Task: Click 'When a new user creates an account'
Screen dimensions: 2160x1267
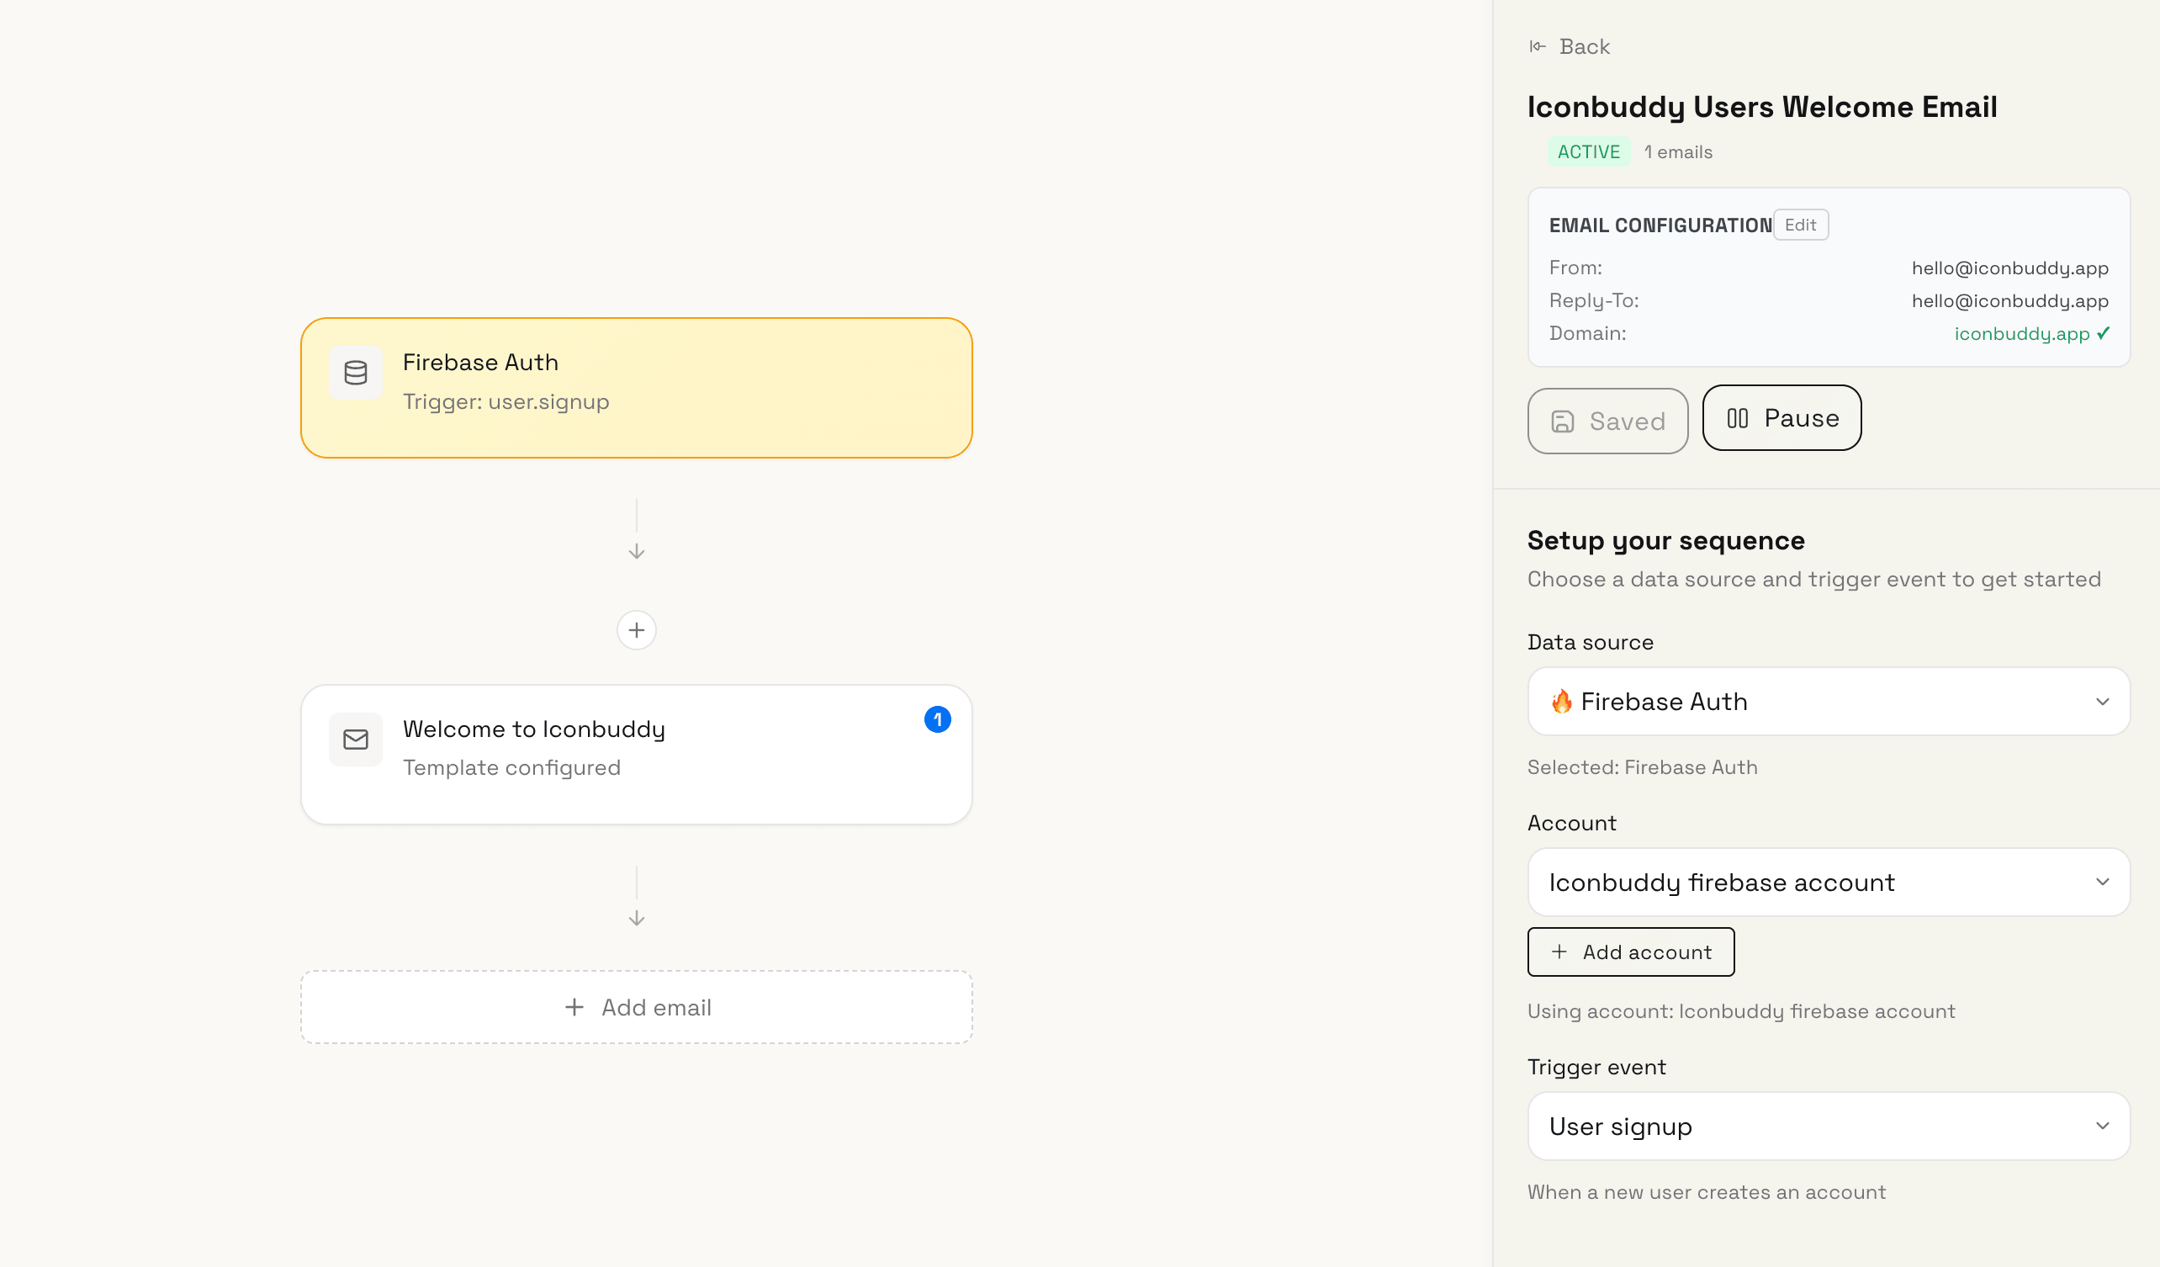Action: click(x=1706, y=1192)
